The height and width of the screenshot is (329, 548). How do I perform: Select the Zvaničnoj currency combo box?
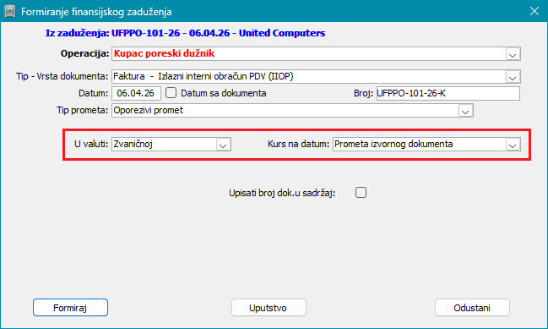(171, 144)
